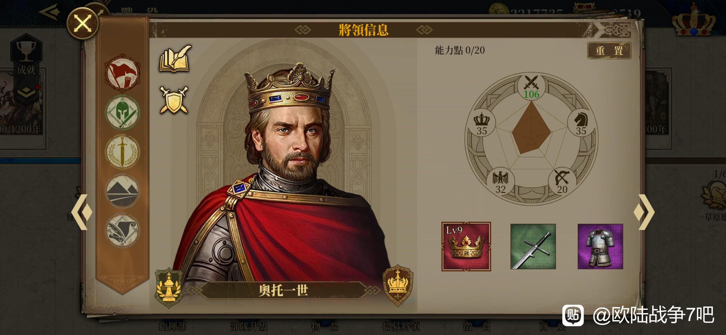
Task: Open the Lv9 crown equipment slot
Action: coord(466,246)
